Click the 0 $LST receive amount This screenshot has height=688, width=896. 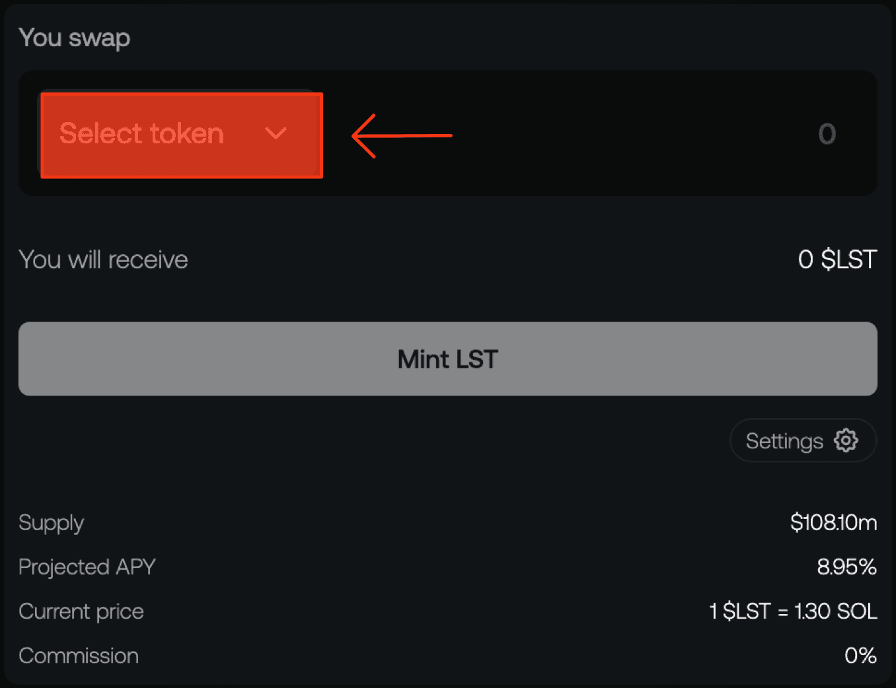(x=837, y=259)
